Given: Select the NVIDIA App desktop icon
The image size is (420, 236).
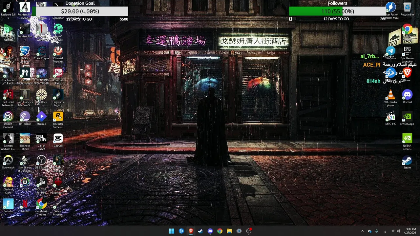Looking at the screenshot, I should [407, 118].
